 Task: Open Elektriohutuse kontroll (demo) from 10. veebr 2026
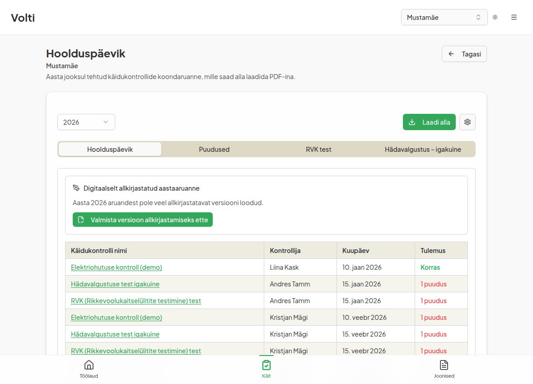pos(116,317)
